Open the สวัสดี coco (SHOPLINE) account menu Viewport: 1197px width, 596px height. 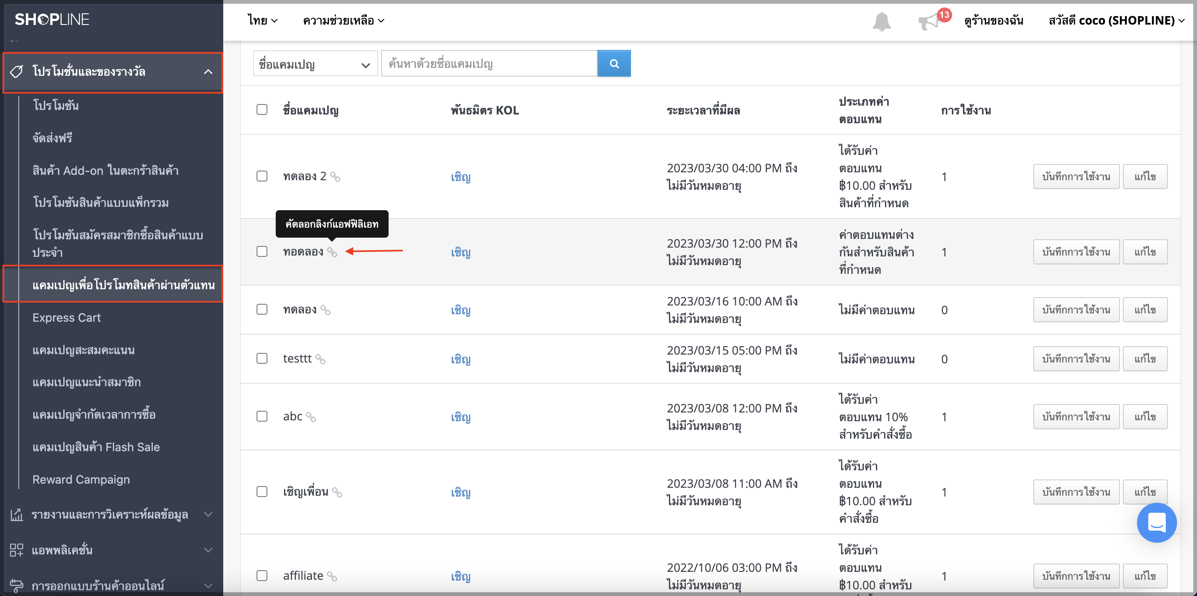click(1116, 20)
